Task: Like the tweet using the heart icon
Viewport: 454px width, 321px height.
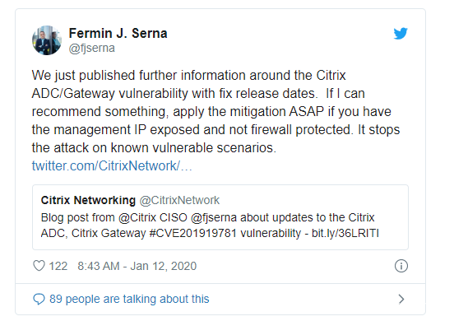Action: [39, 266]
